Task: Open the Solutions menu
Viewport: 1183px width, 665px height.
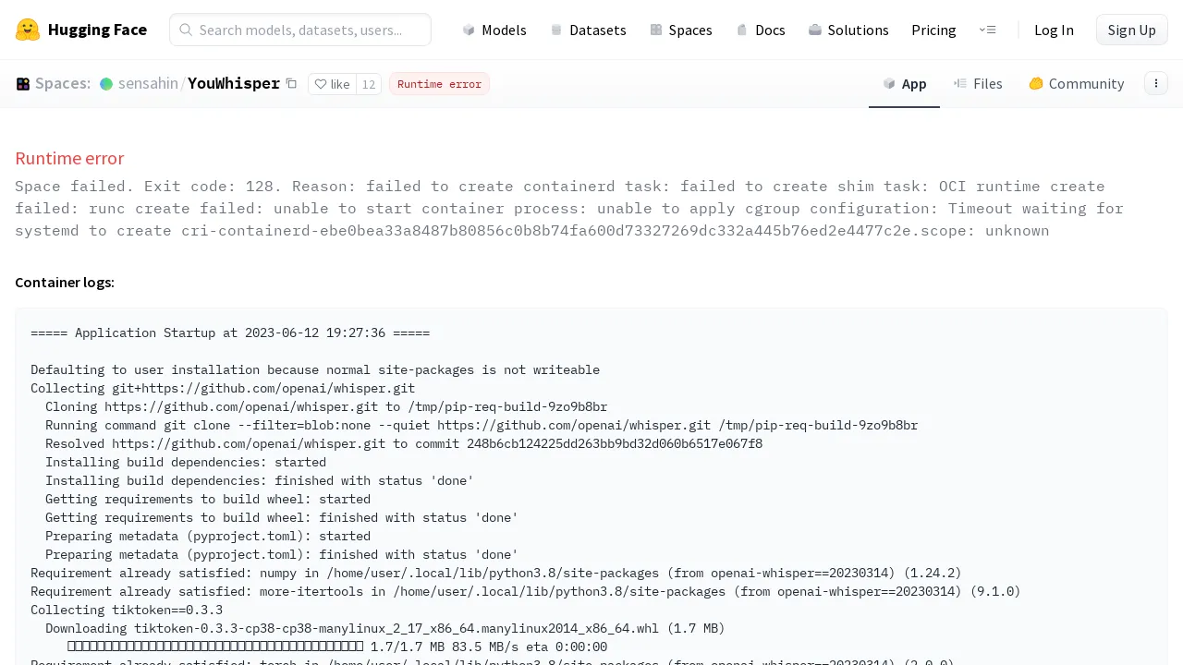Action: 848,30
